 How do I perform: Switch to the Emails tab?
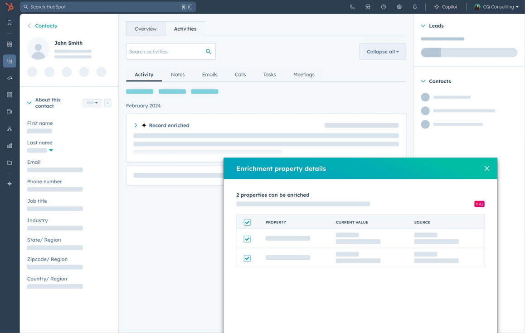click(x=209, y=75)
